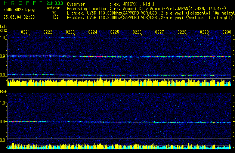Image resolution: width=235 pixels, height=153 pixels.
Task: Select the 0229 time marker
Action: pos(204,32)
